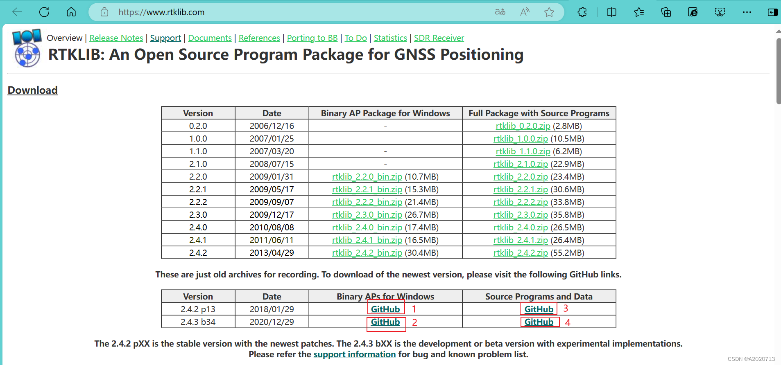Go to Support page
The height and width of the screenshot is (365, 781).
(x=165, y=38)
